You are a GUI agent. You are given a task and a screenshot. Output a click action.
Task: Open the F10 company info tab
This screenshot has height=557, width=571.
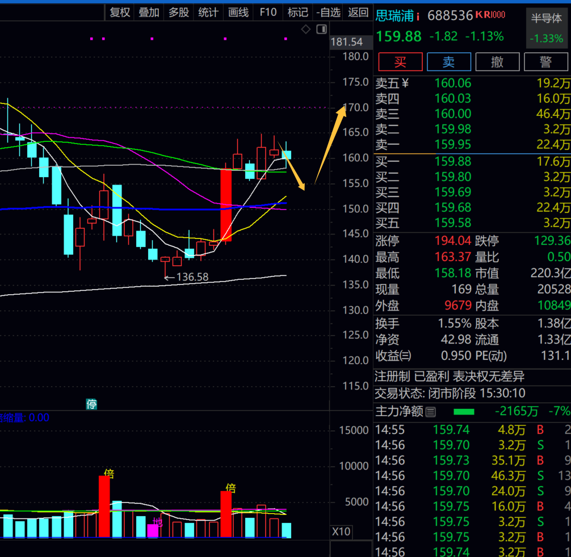coord(268,12)
